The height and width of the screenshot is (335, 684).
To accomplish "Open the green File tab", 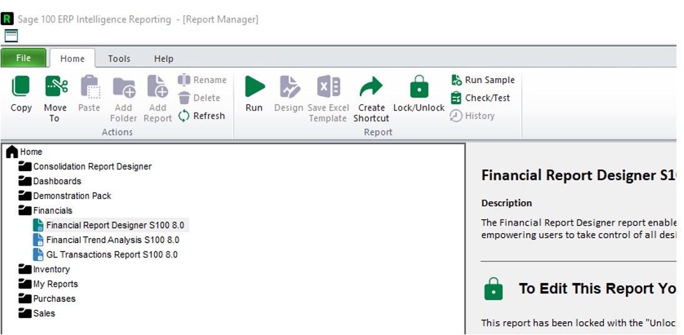I will pyautogui.click(x=24, y=58).
